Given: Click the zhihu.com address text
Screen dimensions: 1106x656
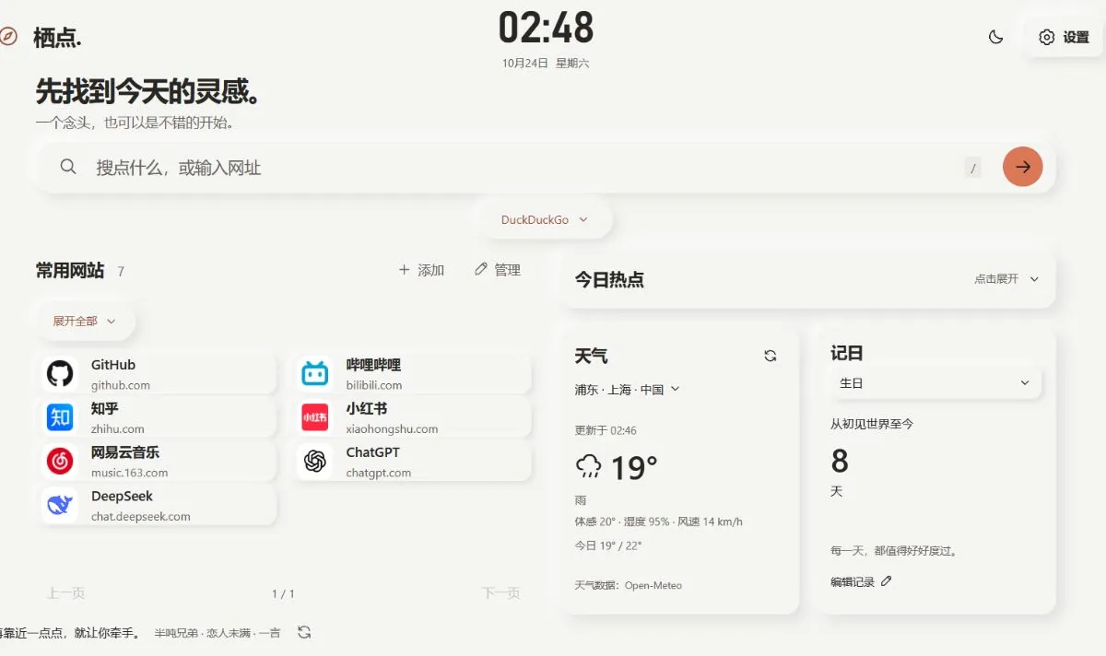Looking at the screenshot, I should pyautogui.click(x=118, y=428).
